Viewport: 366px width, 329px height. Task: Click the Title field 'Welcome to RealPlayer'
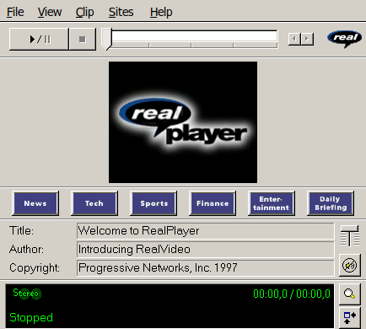[x=206, y=231]
